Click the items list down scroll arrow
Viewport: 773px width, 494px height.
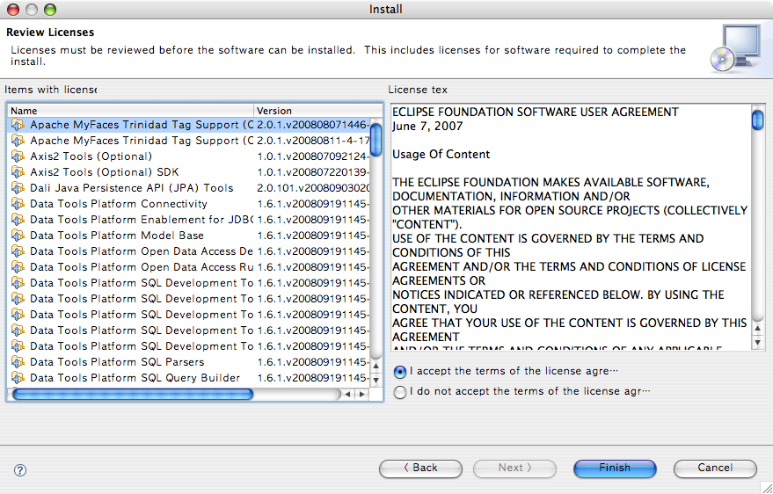(376, 380)
